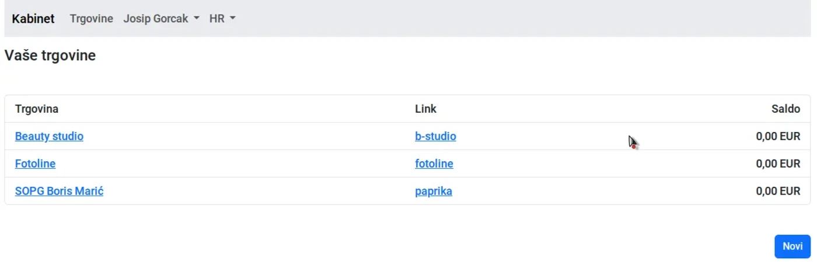Select the saldo amount in Fotoline row
Viewport: 817px width, 264px height.
point(778,164)
